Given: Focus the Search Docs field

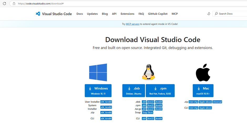Looking at the screenshot, I should click(230, 14).
